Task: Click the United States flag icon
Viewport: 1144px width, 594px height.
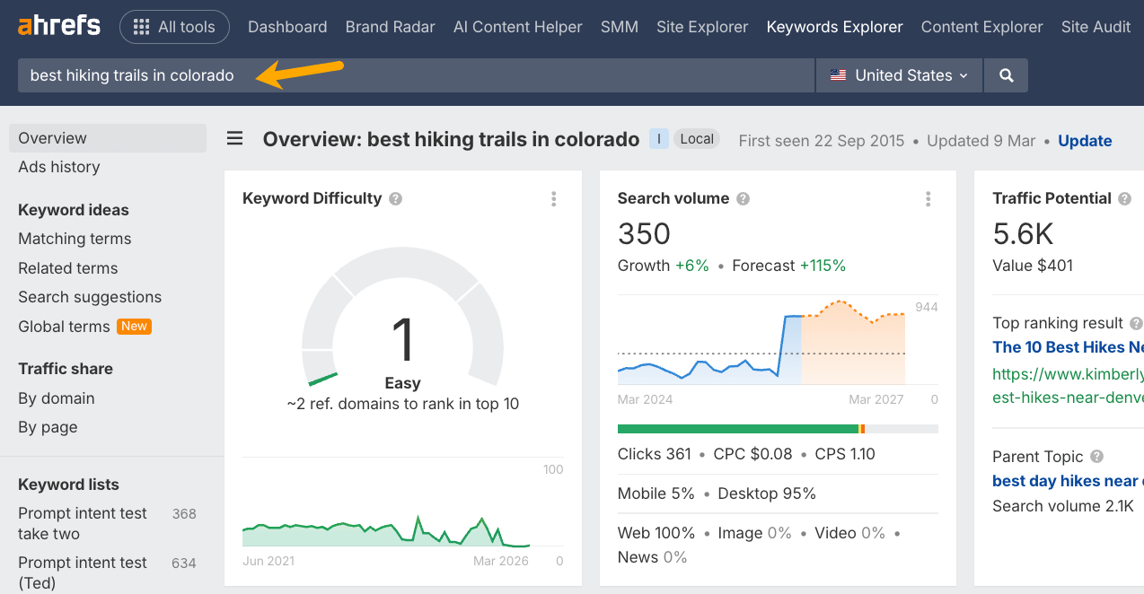Action: click(839, 74)
